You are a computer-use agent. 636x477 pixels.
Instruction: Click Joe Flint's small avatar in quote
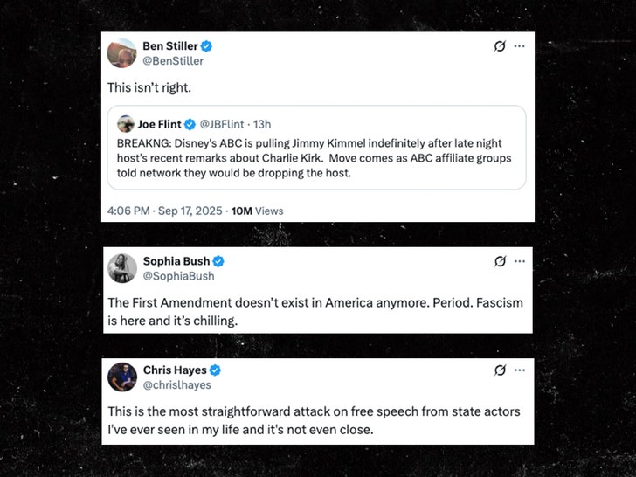click(126, 124)
